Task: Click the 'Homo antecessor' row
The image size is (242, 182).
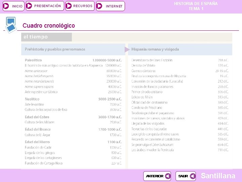Action: [x=73, y=71]
